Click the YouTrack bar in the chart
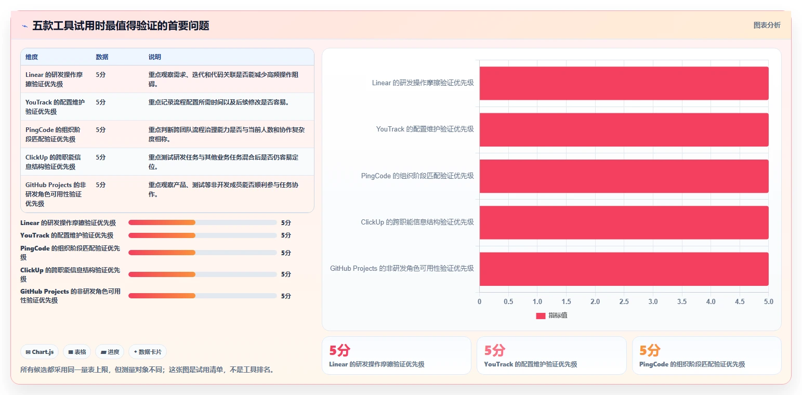802x395 pixels. tap(624, 129)
